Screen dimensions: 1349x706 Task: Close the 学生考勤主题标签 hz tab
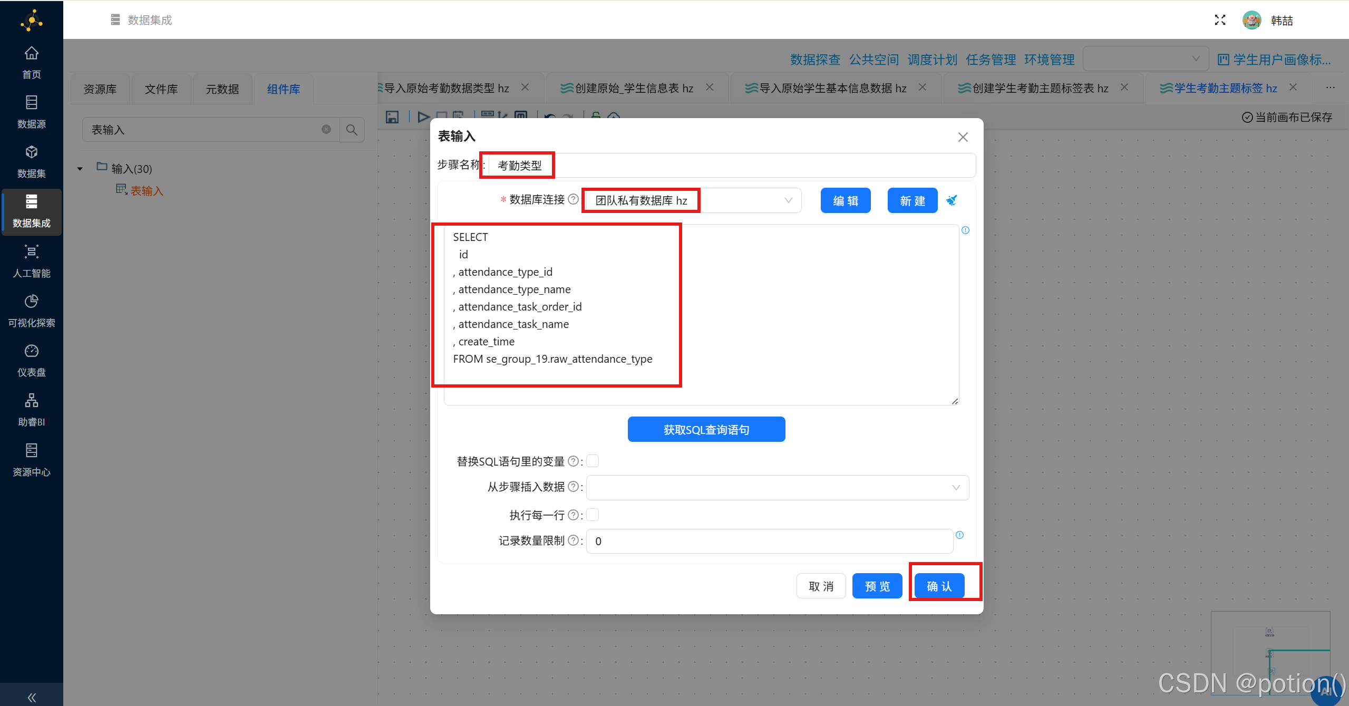click(x=1293, y=87)
